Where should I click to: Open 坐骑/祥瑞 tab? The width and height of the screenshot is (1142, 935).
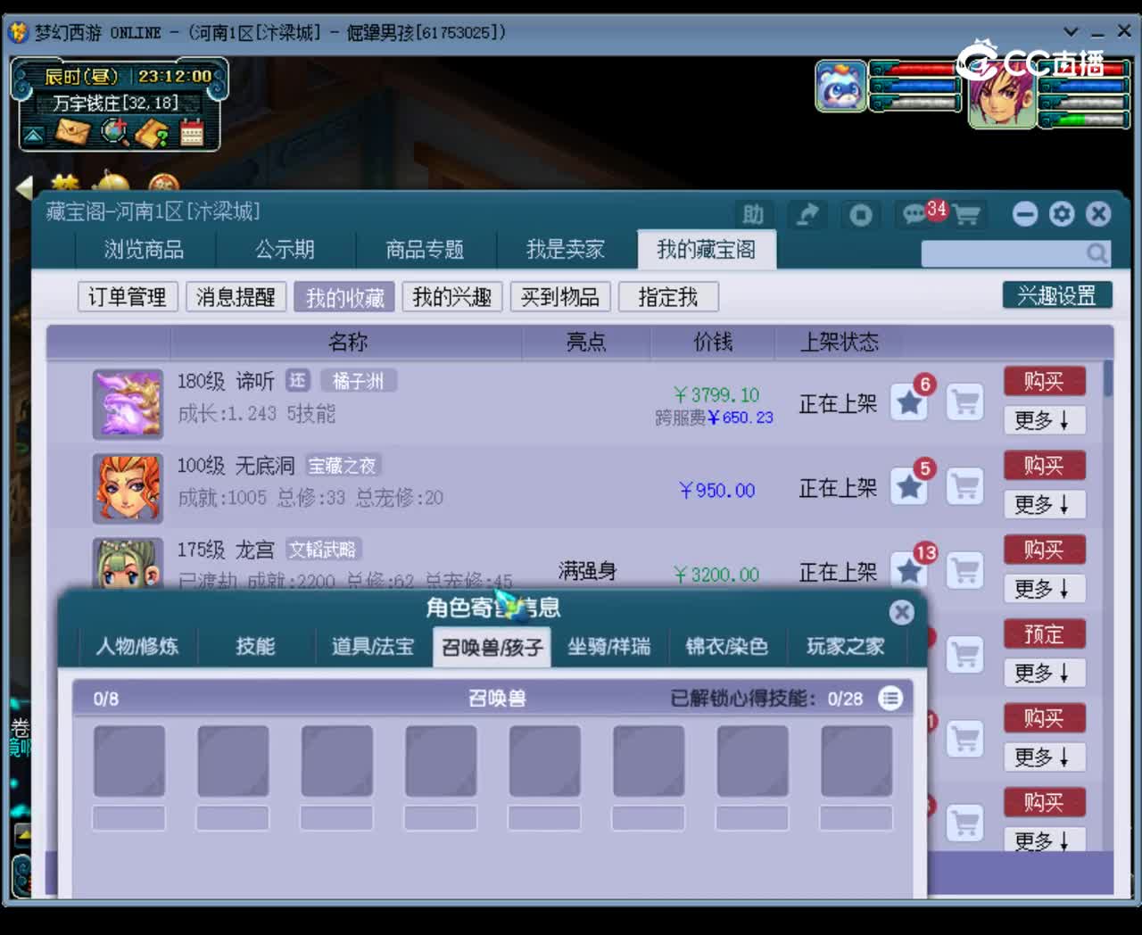click(609, 647)
